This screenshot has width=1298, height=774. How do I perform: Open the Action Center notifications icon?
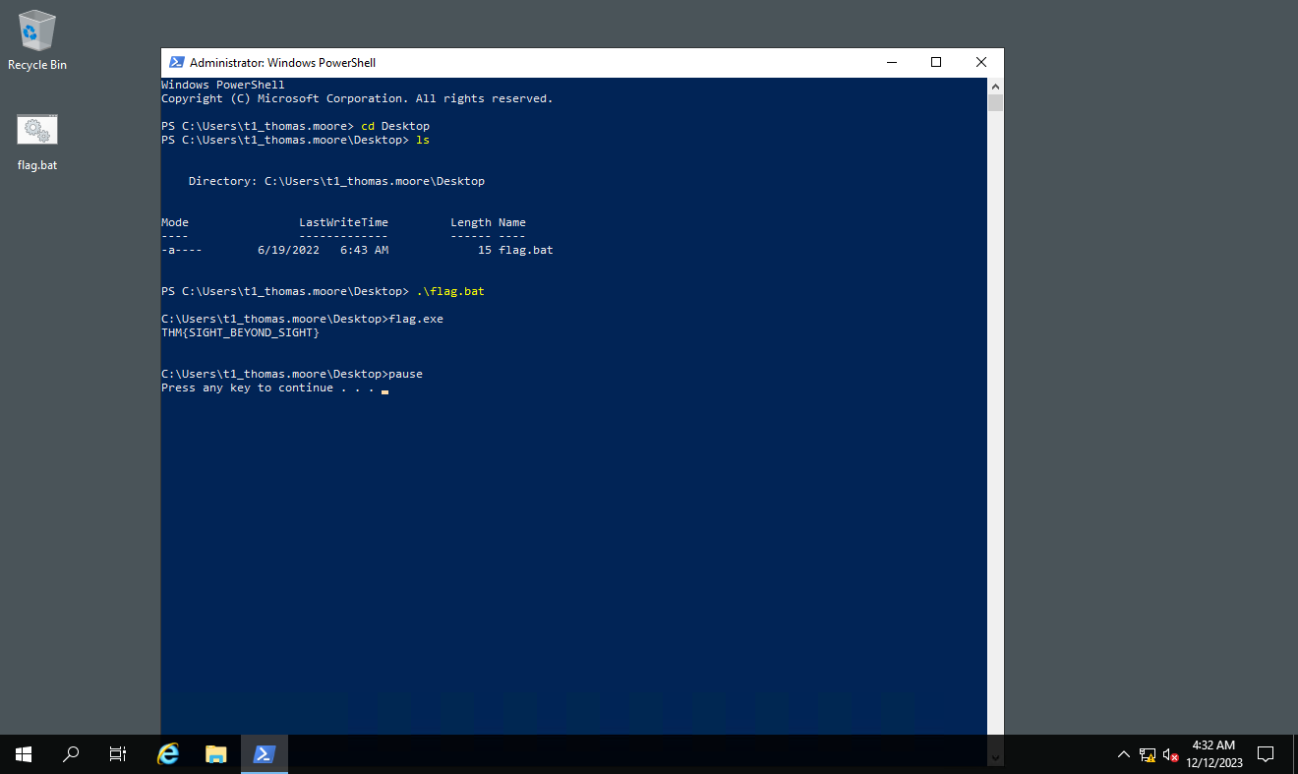click(1266, 754)
